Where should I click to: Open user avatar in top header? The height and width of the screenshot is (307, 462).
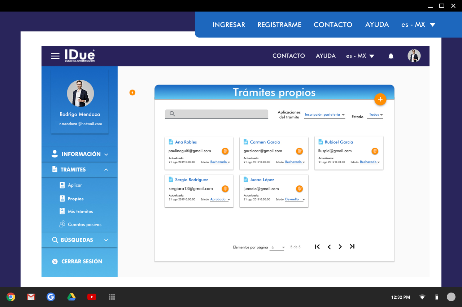pos(414,56)
